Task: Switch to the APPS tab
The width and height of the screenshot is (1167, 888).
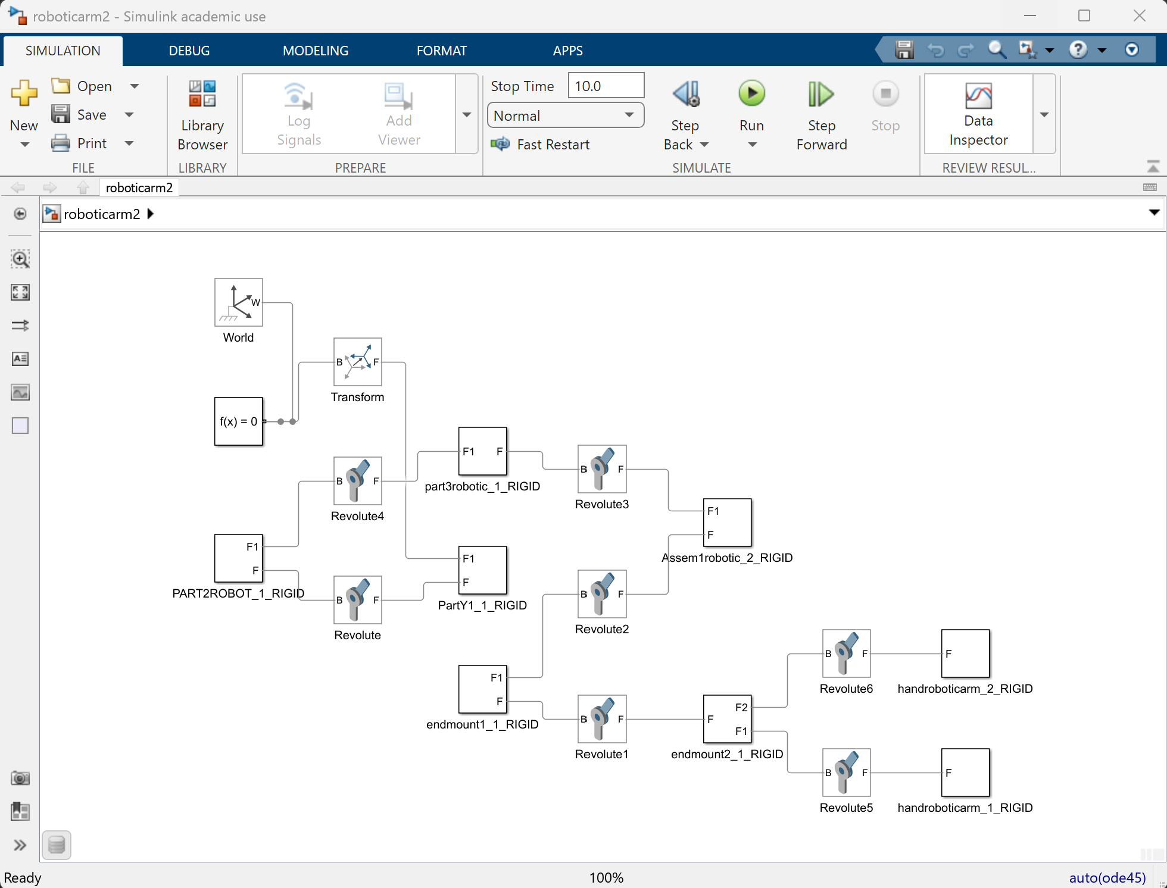Action: pyautogui.click(x=568, y=51)
